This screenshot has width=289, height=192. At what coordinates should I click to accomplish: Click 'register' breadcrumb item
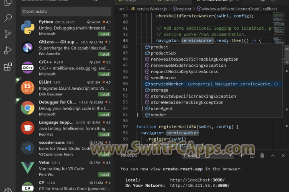tap(182, 9)
